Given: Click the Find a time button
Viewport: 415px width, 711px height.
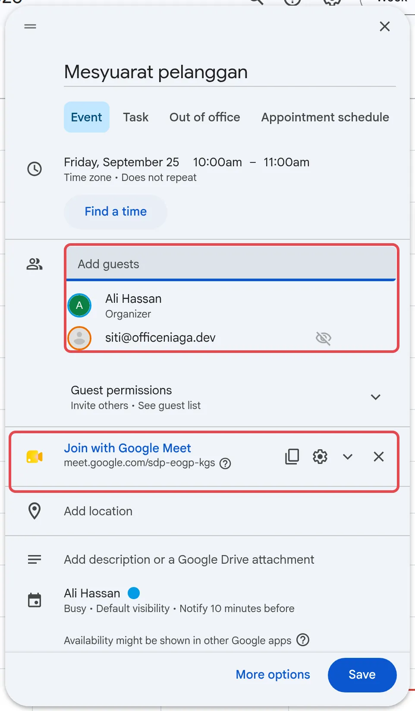Looking at the screenshot, I should [x=116, y=212].
